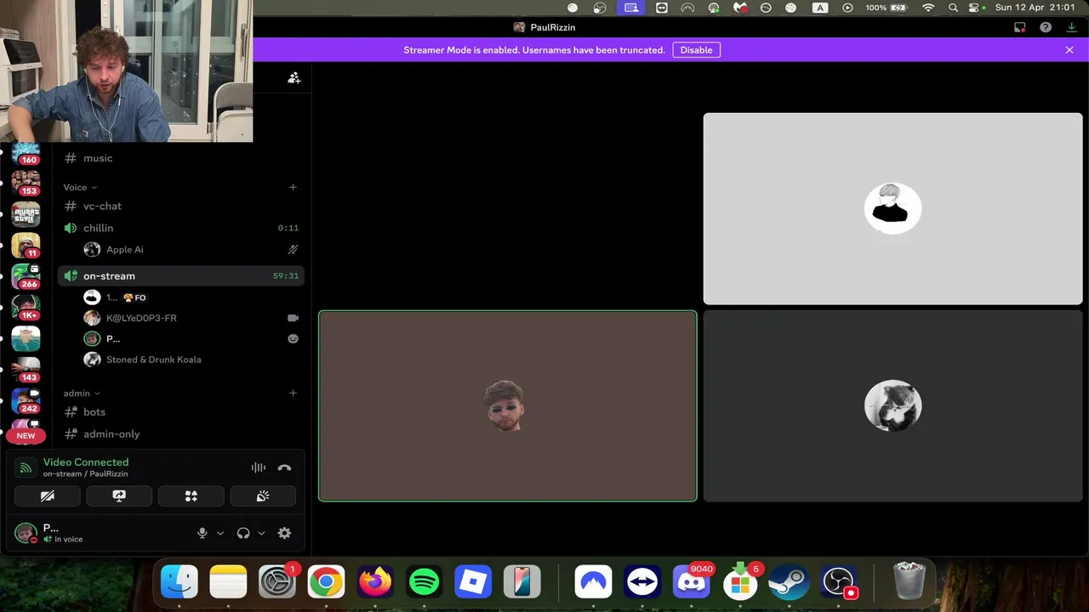Open the server with the 266 badge
The height and width of the screenshot is (612, 1089).
click(26, 275)
